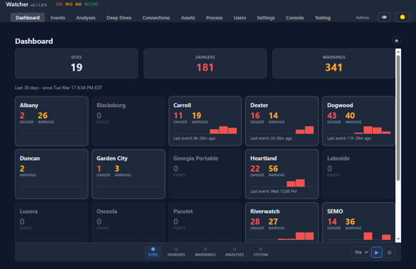Click the Watcher app logo title
The image size is (416, 269).
tap(17, 4)
